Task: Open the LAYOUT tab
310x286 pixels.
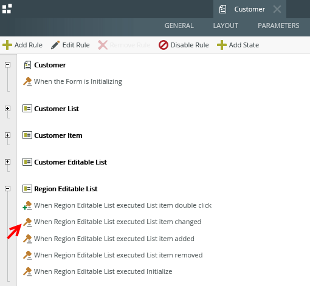Action: coord(226,26)
